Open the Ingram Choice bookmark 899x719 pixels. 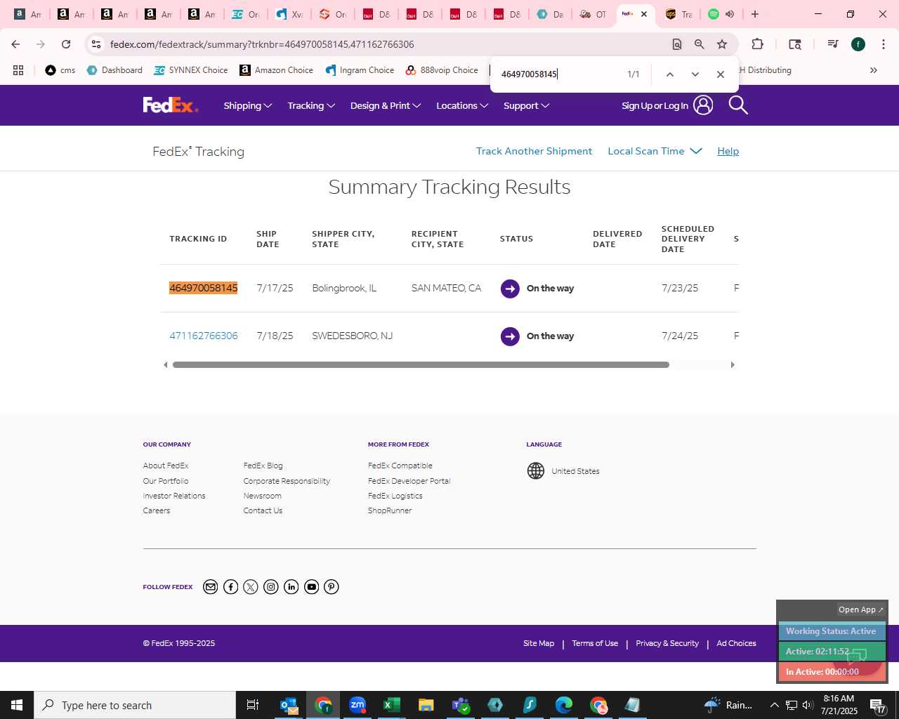360,70
